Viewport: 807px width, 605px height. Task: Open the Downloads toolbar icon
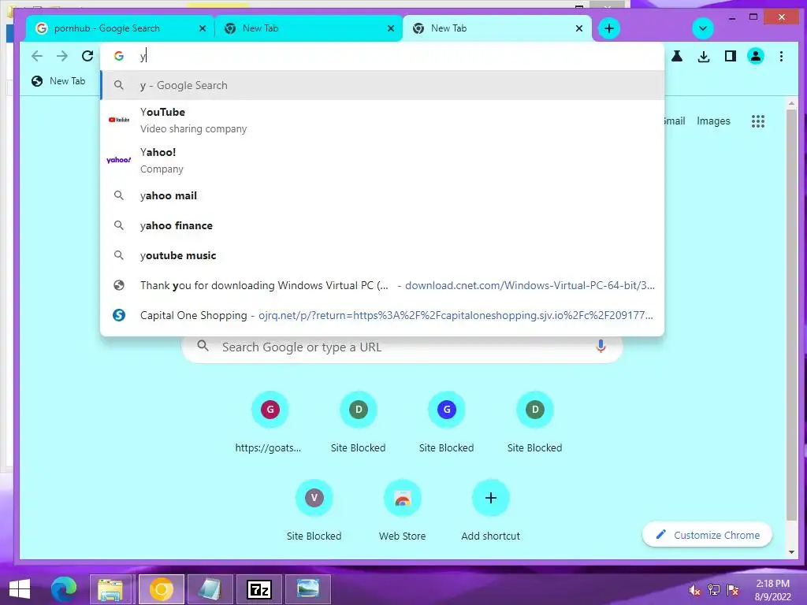(x=704, y=56)
